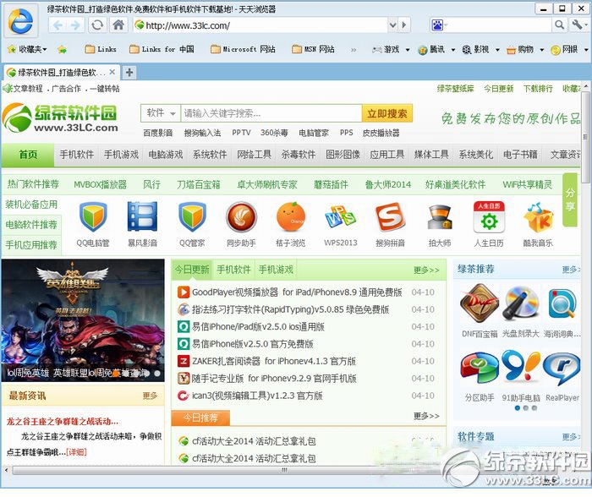This screenshot has height=497, width=592.
Task: Switch to the 手机游戏 list tab
Action: 276,270
